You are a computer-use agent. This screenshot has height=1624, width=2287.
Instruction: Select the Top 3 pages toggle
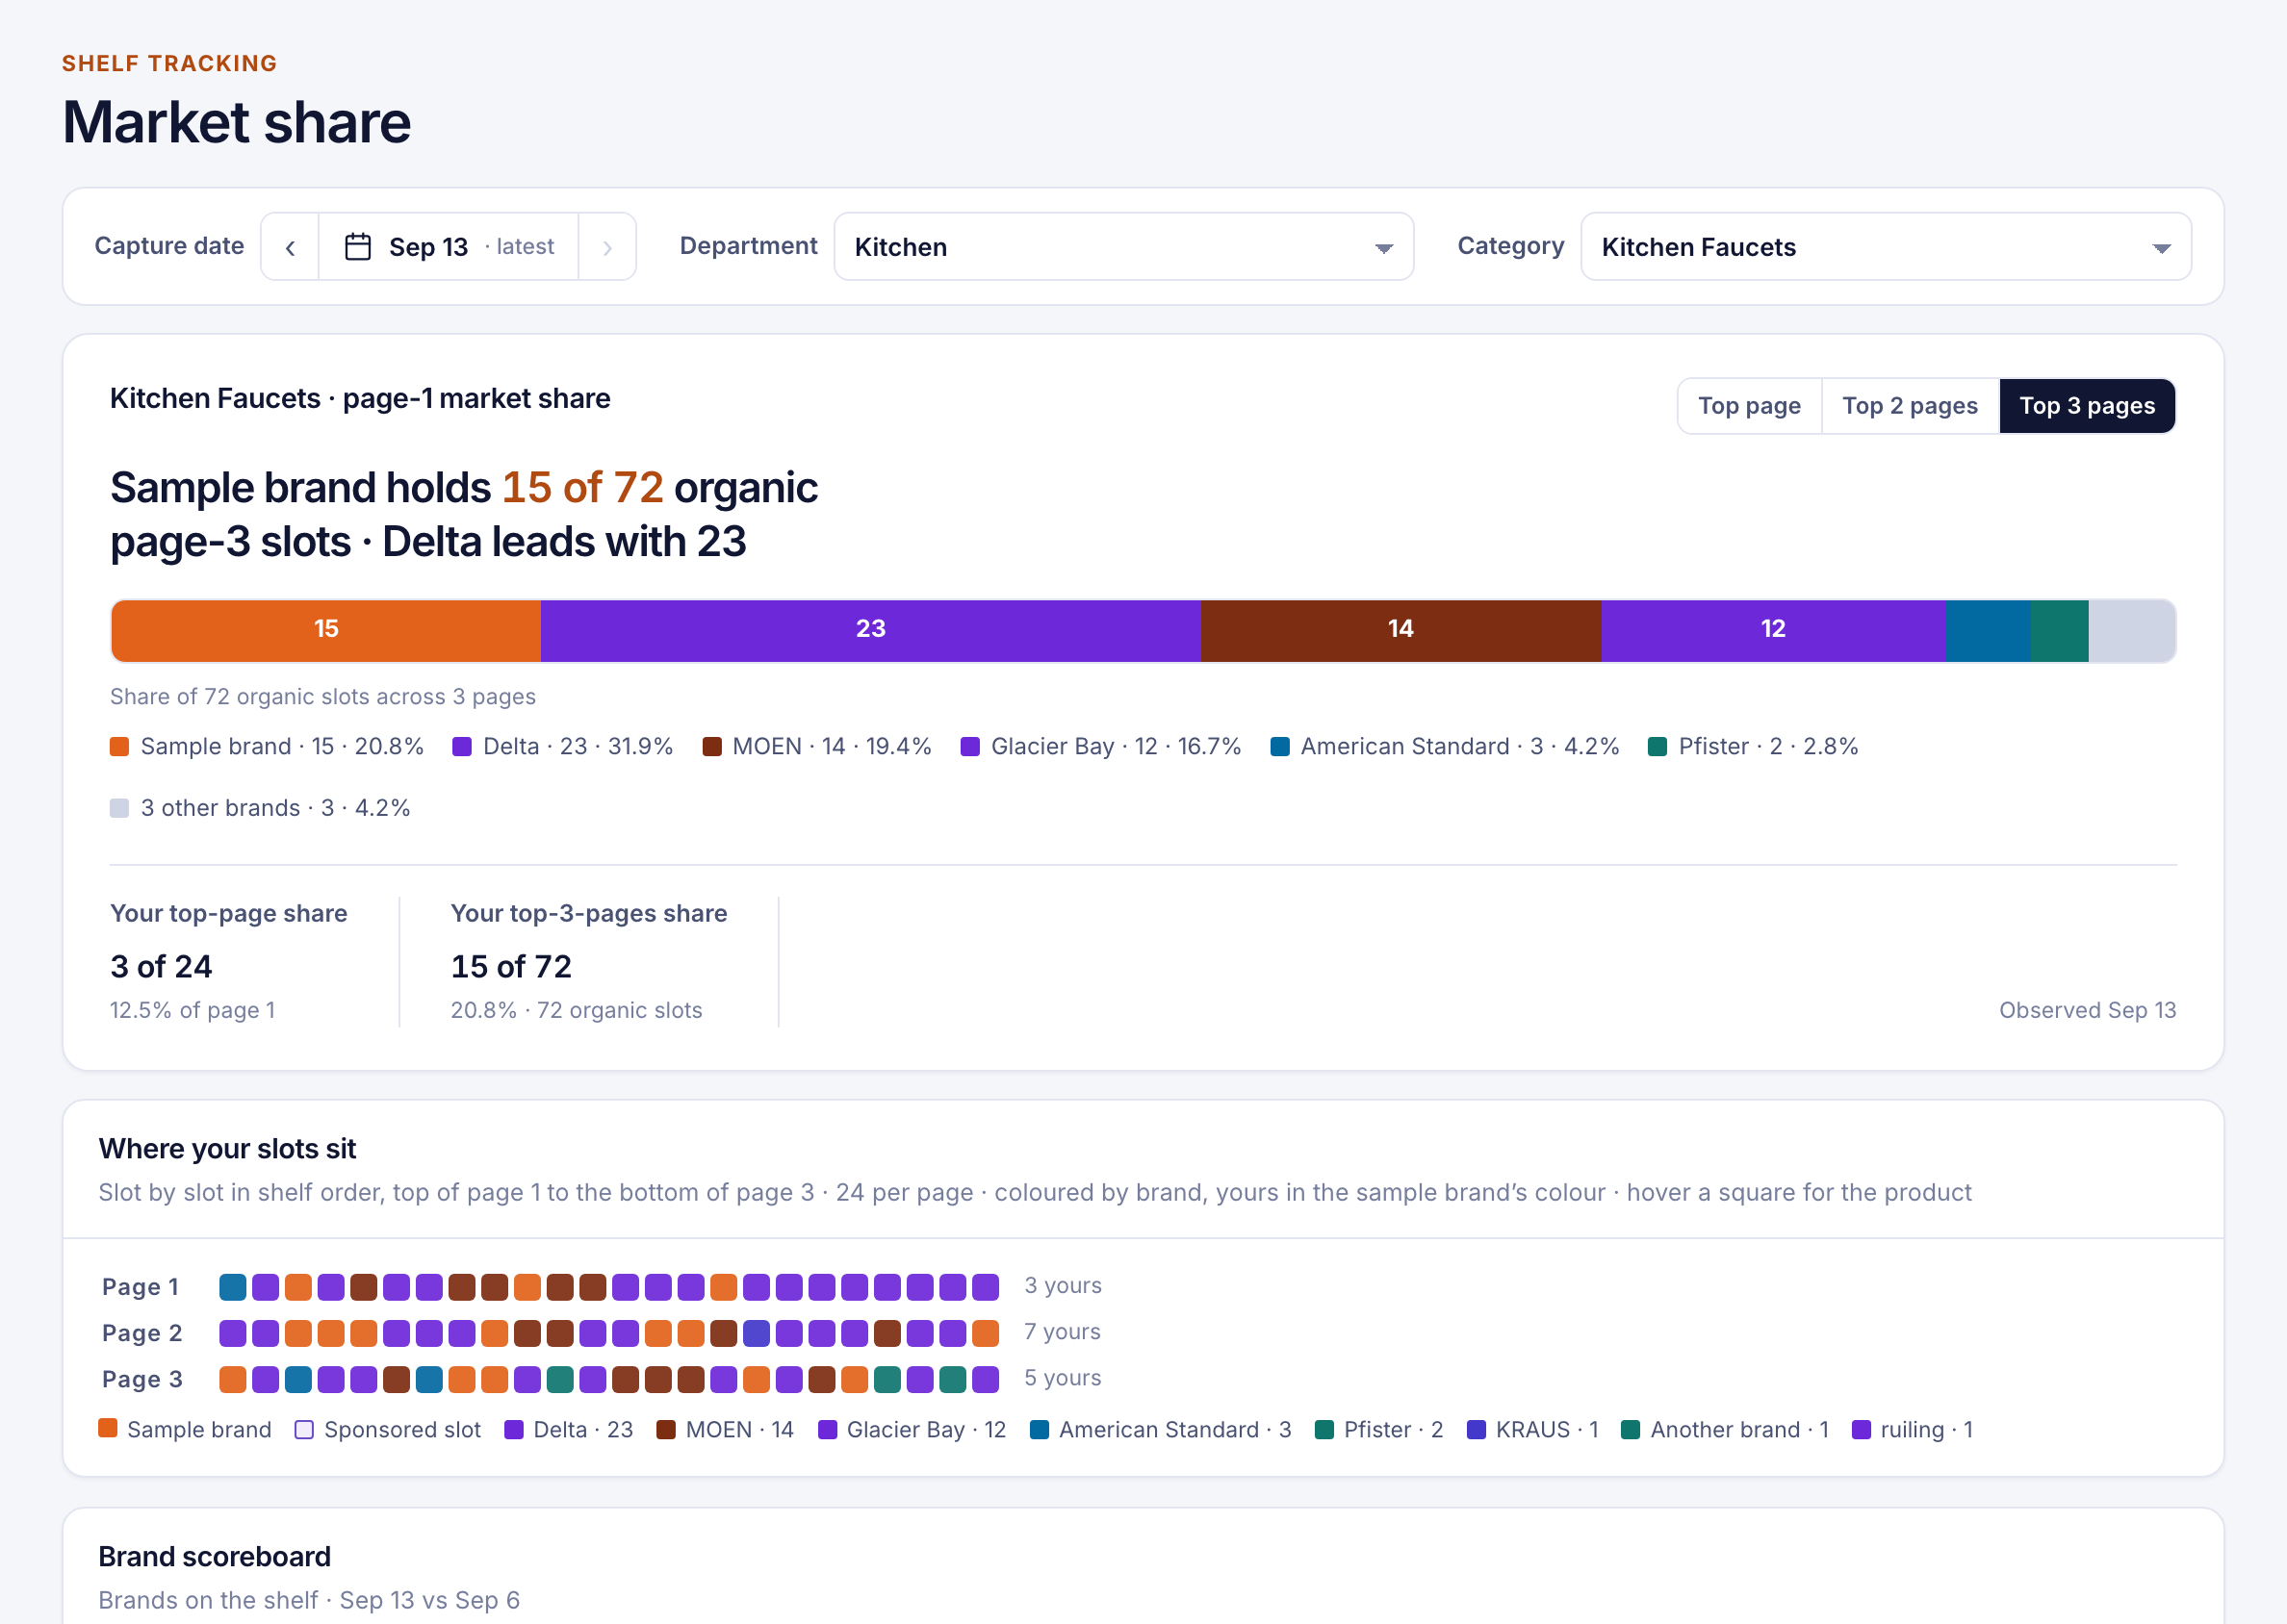[2087, 406]
